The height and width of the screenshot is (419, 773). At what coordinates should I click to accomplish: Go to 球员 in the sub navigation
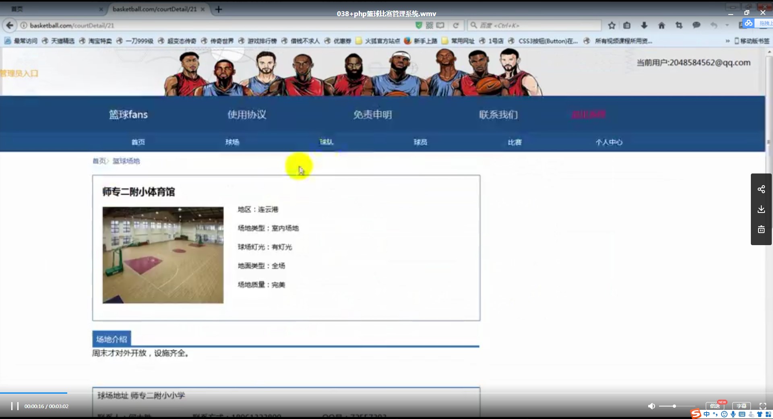coord(421,142)
